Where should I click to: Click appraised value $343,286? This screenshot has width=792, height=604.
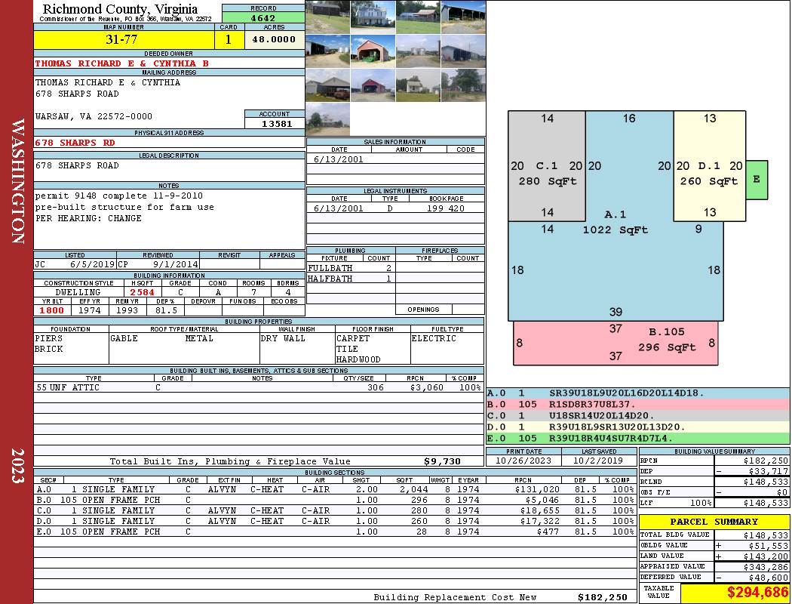click(x=766, y=566)
